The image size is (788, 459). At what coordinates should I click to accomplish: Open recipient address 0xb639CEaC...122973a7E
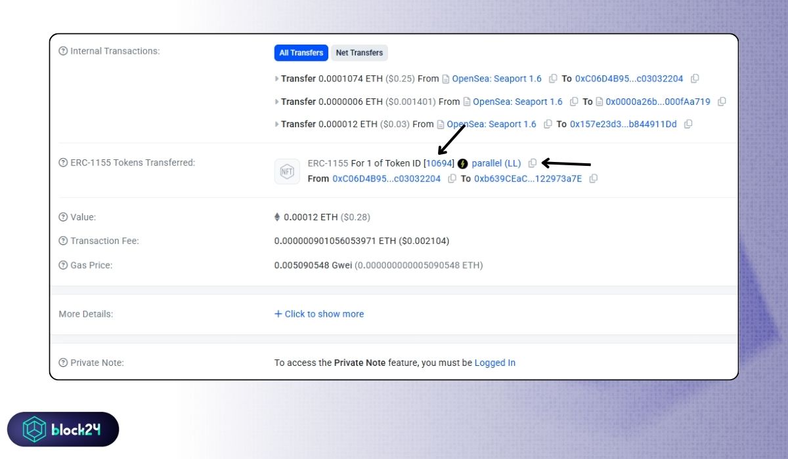[528, 178]
